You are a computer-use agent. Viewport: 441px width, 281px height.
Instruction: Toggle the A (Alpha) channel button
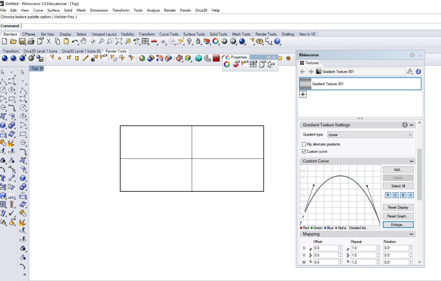pyautogui.click(x=410, y=195)
